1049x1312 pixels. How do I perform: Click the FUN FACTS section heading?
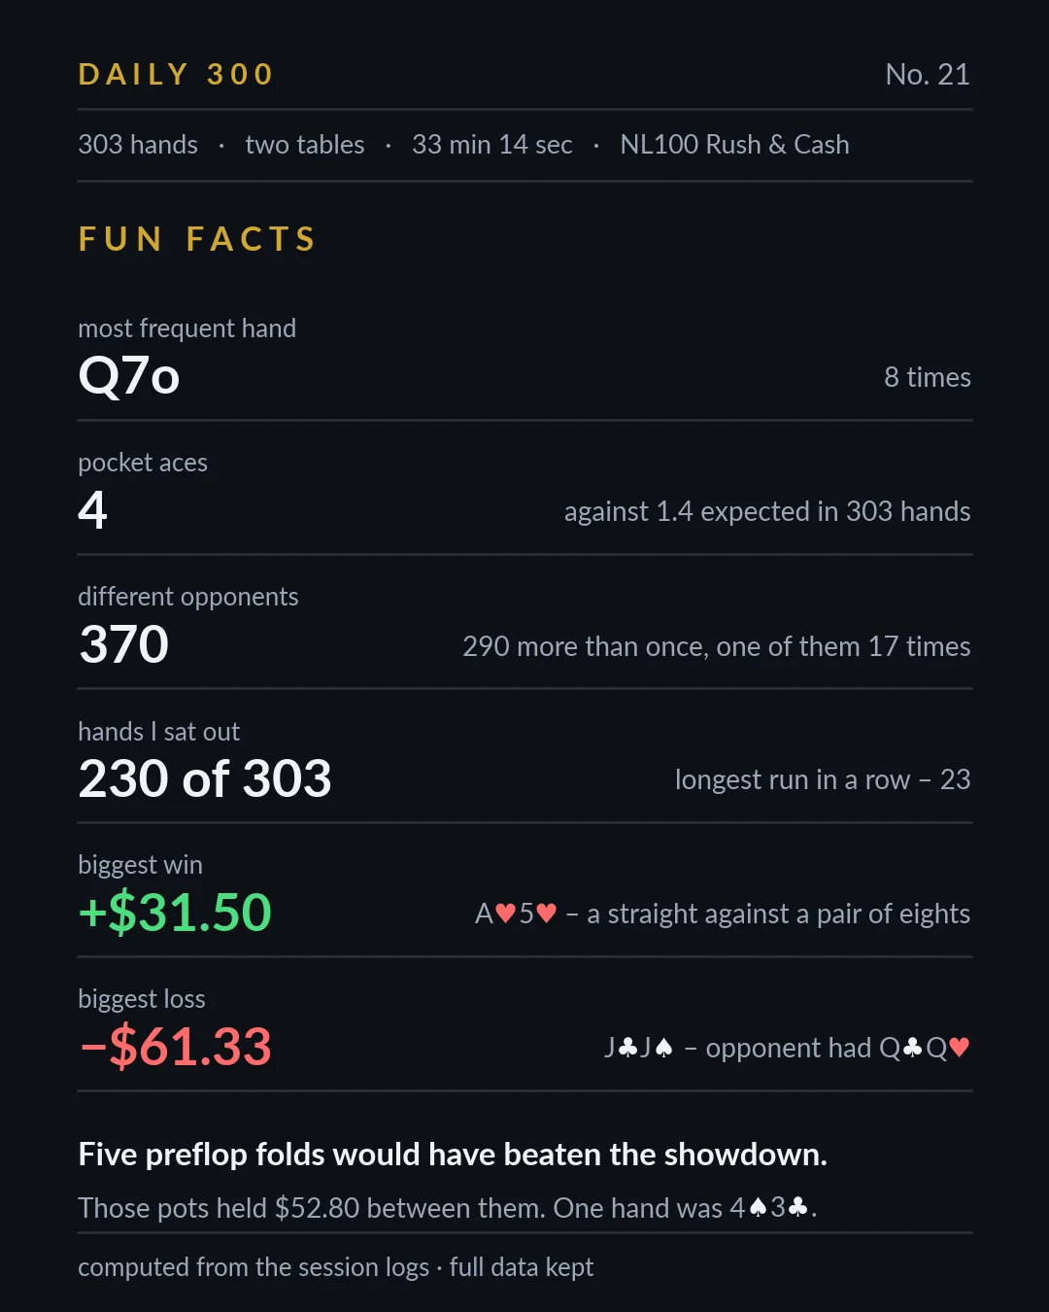(x=197, y=239)
